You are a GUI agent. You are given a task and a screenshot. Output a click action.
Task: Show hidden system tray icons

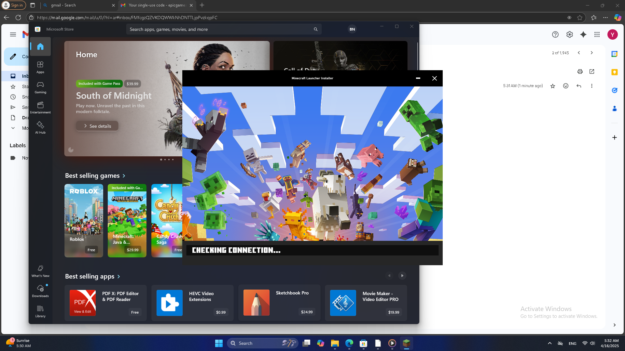[550, 343]
